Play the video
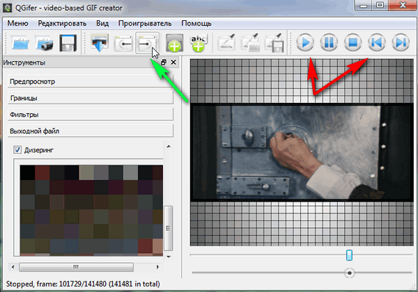 (x=305, y=42)
